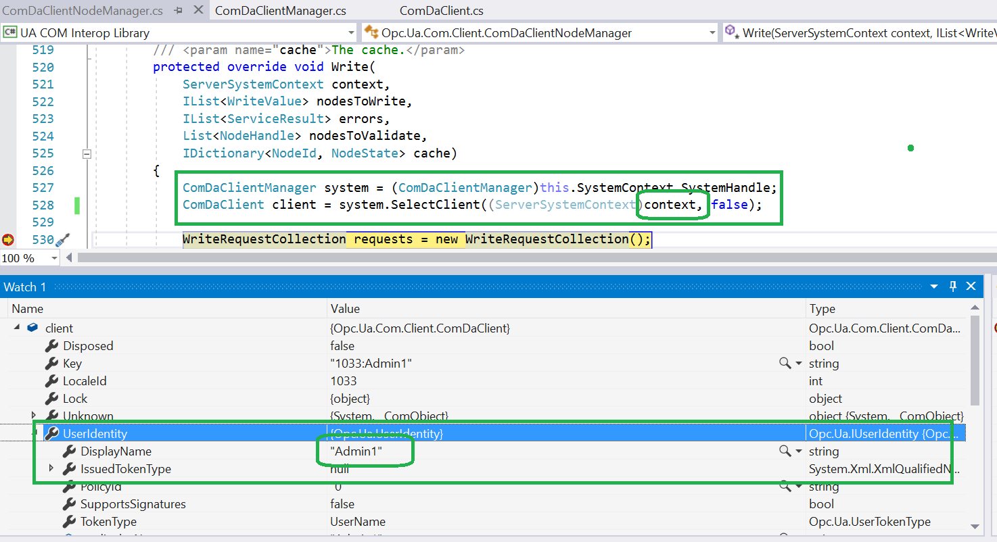This screenshot has height=542, width=997.
Task: Close the Watch 1 panel
Action: (x=971, y=287)
